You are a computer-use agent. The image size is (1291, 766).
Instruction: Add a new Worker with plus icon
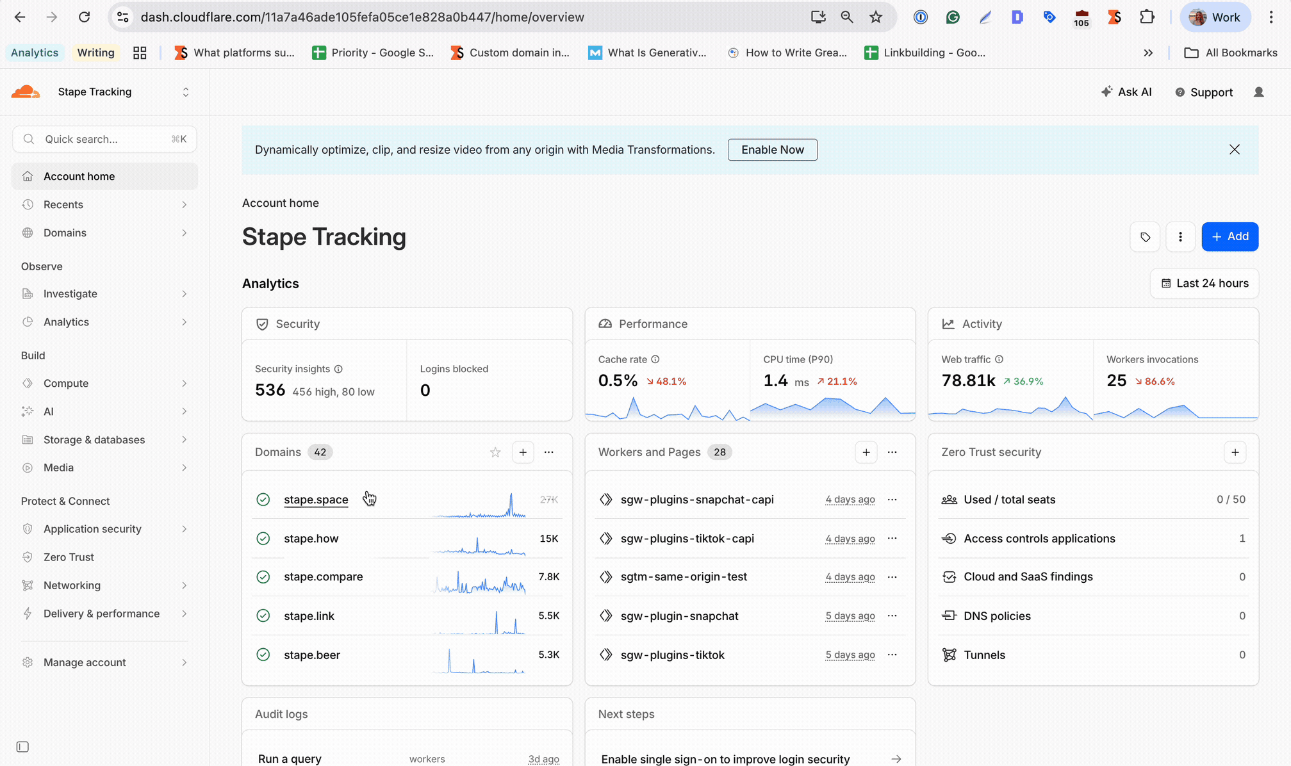pos(866,452)
